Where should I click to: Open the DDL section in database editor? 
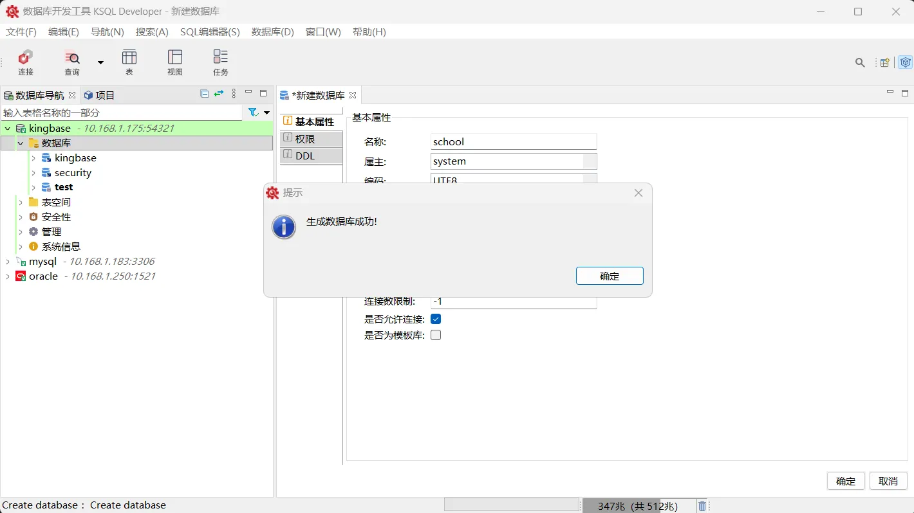click(311, 155)
